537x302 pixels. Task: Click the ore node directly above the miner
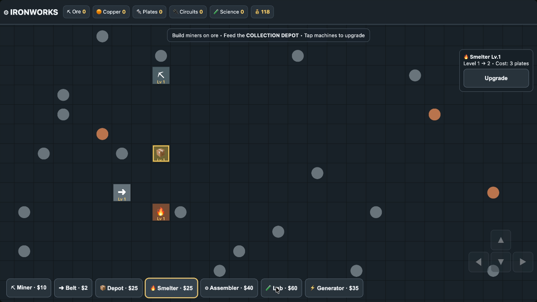pos(161,56)
